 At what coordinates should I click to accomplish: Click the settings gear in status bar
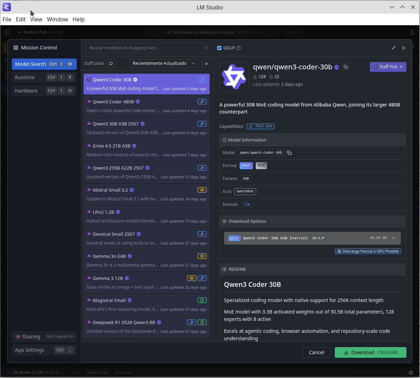point(411,373)
